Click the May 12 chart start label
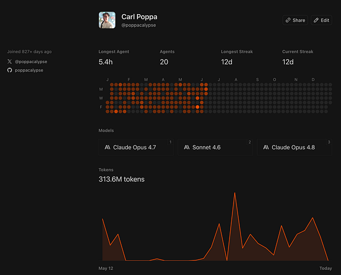Screen dimensions: 341x275 [106, 268]
